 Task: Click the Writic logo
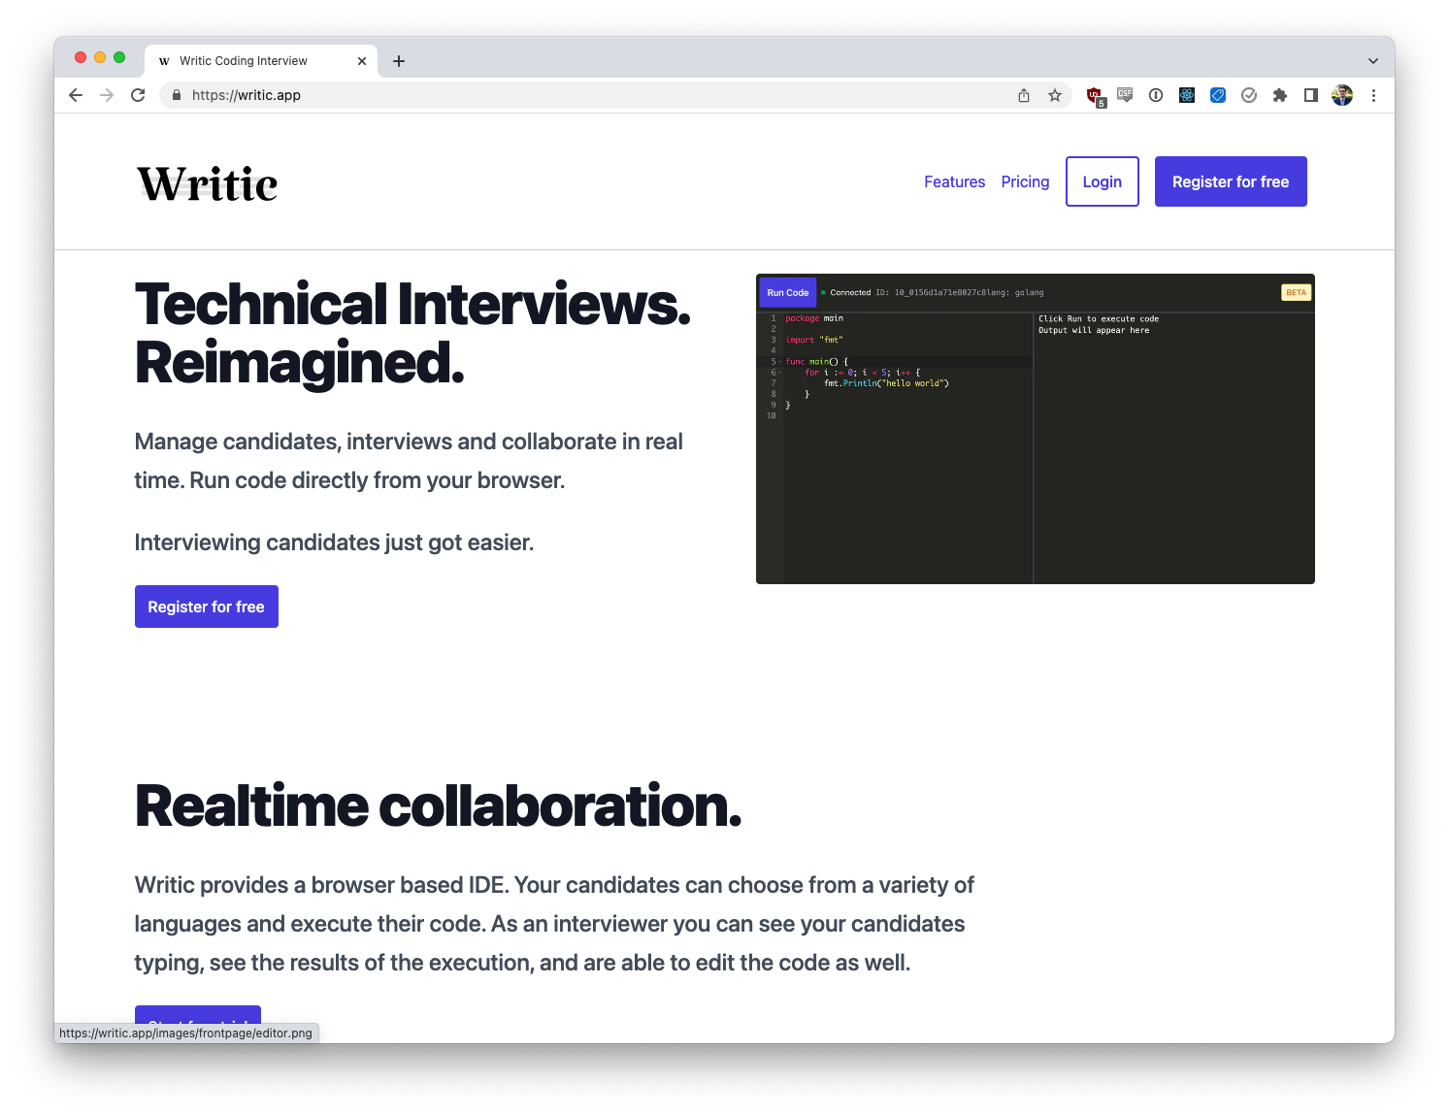(207, 183)
